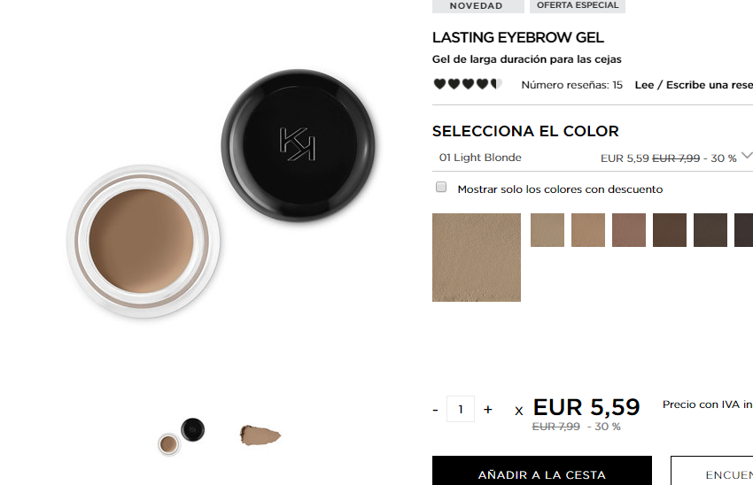Choose the mauve-brown third small swatch
Viewport: 753px width, 485px height.
point(629,230)
